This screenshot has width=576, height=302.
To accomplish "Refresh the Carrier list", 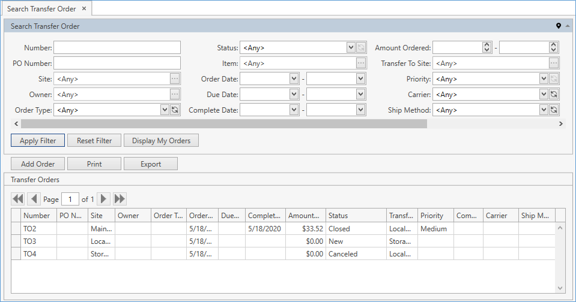I will coord(554,94).
